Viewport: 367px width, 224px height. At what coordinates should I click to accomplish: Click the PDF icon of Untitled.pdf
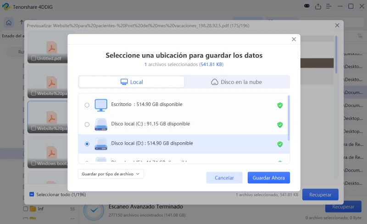[51, 47]
